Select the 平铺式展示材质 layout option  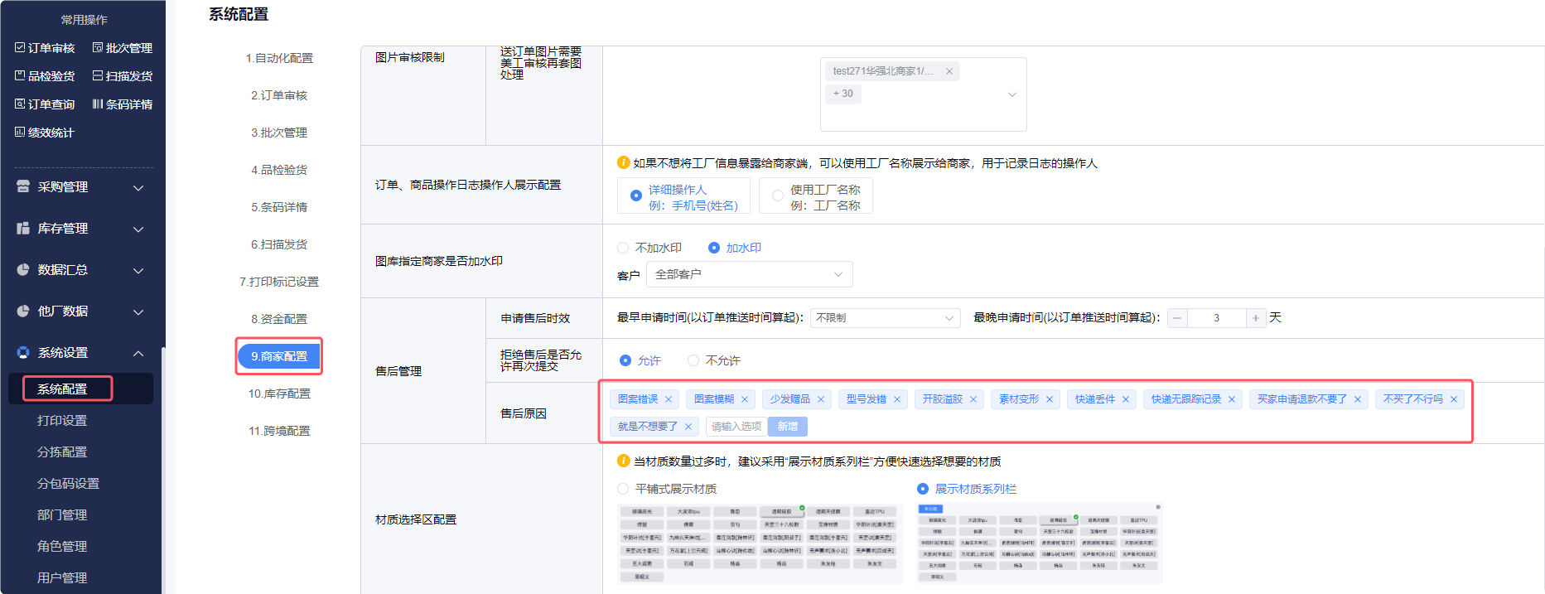coord(623,489)
